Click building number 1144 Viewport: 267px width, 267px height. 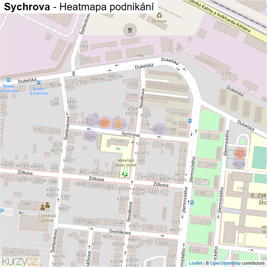click(119, 223)
